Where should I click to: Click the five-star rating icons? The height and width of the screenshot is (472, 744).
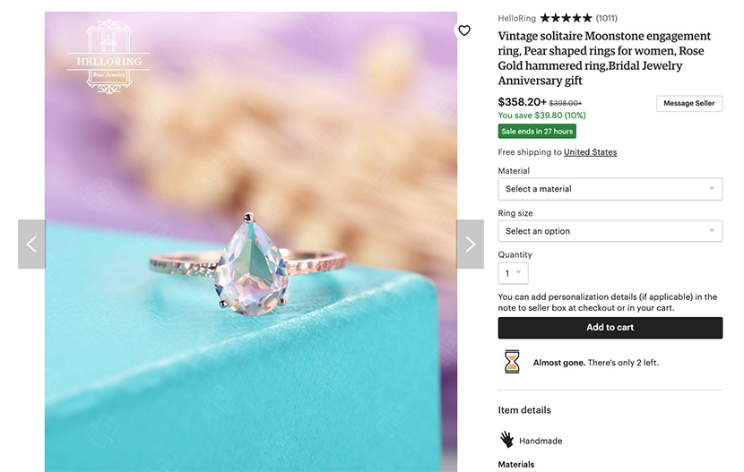point(567,18)
